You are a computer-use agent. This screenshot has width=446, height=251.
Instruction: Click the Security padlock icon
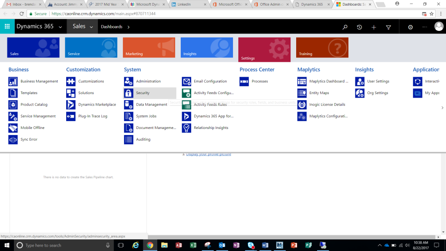pyautogui.click(x=128, y=93)
